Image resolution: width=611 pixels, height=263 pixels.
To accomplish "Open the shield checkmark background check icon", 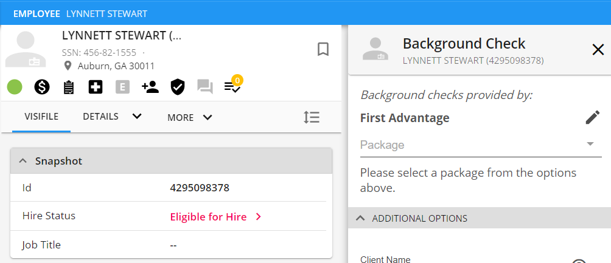I will coord(177,87).
